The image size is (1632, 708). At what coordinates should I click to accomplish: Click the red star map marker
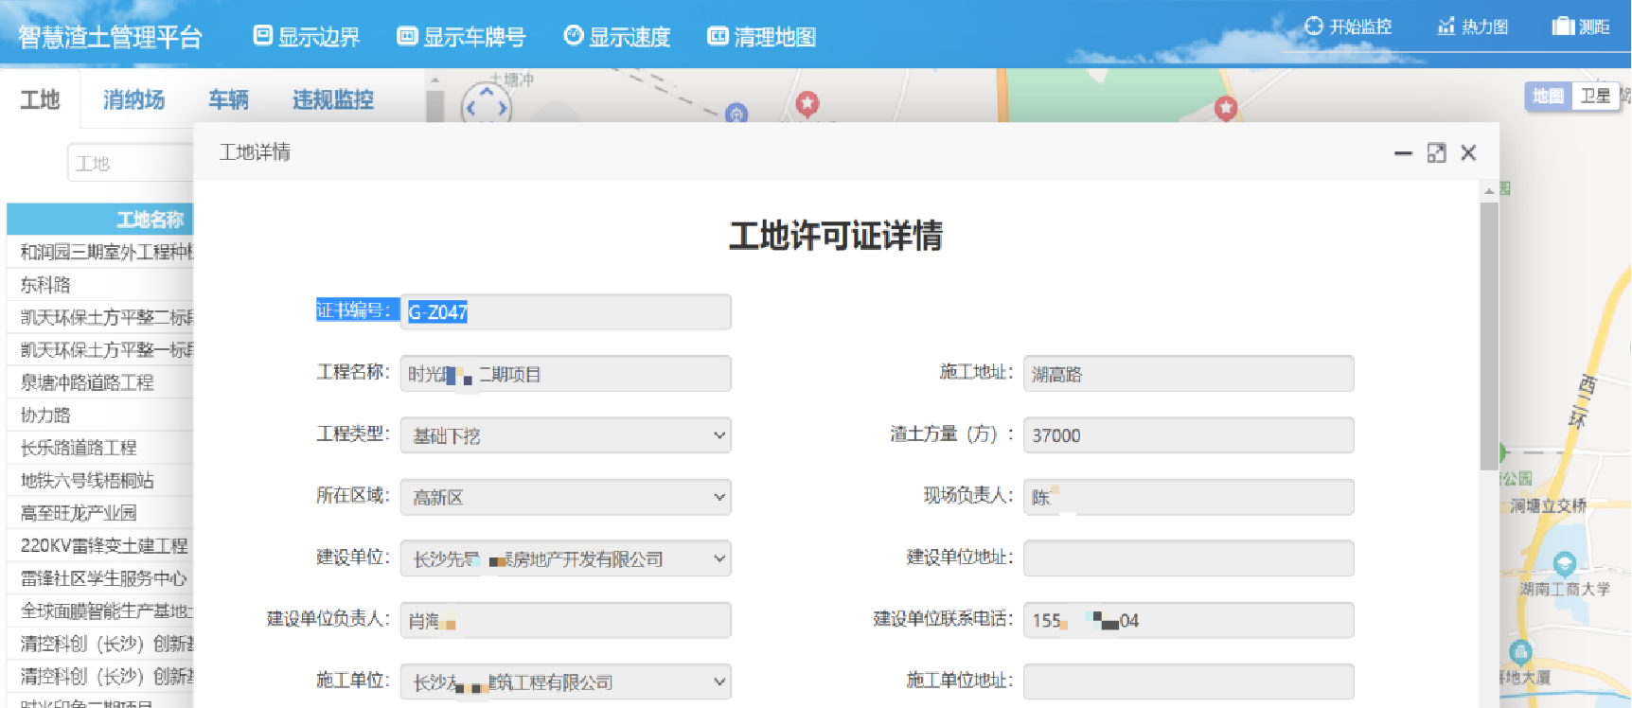807,102
